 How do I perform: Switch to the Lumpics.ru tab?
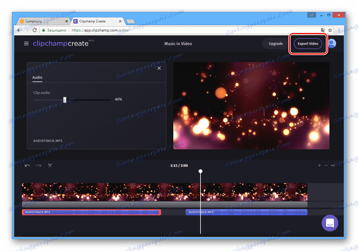pos(43,21)
